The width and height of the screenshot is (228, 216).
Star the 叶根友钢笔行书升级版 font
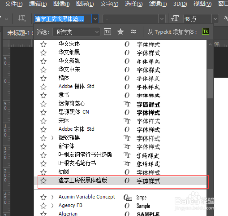tap(43, 155)
